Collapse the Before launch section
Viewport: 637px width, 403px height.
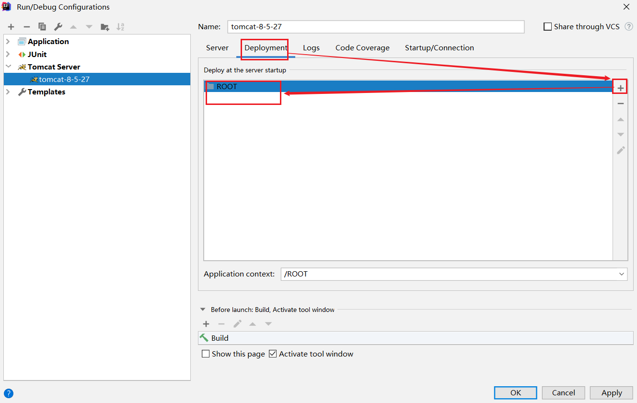coord(203,310)
